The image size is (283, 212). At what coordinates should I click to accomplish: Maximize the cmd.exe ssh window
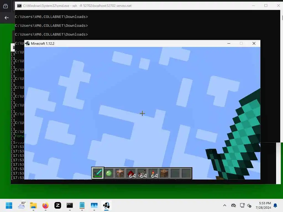click(x=266, y=6)
